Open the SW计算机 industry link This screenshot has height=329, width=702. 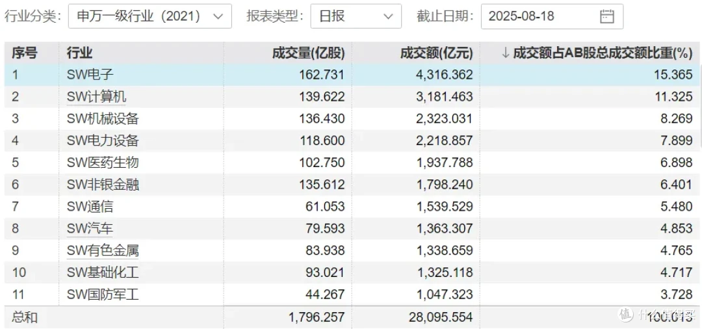click(x=96, y=97)
